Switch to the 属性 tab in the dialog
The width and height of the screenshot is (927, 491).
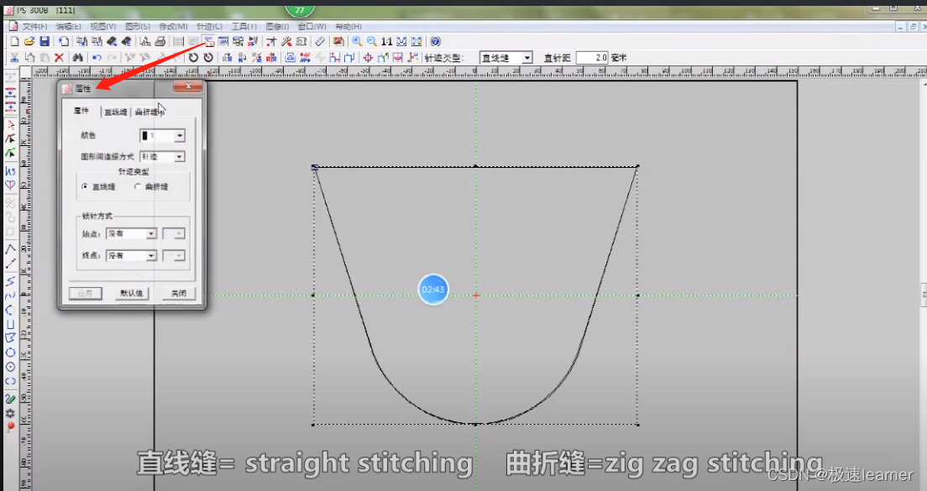click(x=81, y=111)
